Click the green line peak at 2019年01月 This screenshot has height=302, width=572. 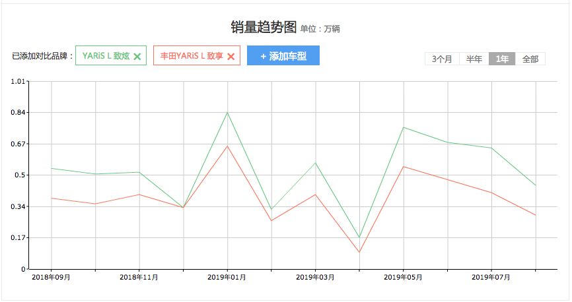coord(227,113)
